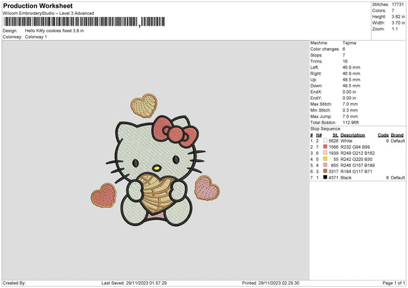Image resolution: width=408 pixels, height=288 pixels.
Task: Click the 'Black' description in stop sequence
Action: click(346, 178)
